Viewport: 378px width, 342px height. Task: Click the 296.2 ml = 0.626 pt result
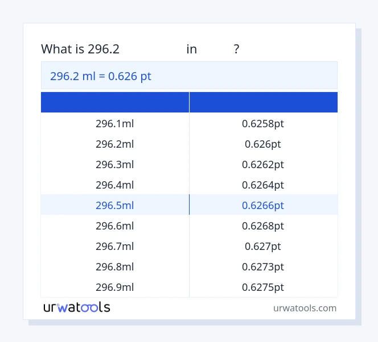[x=101, y=76]
